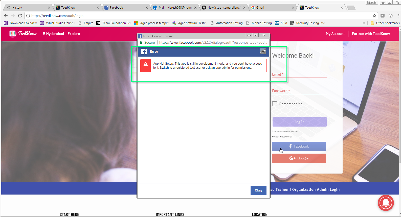The image size is (401, 217).
Task: Select the Hyderabad location
Action: [53, 34]
